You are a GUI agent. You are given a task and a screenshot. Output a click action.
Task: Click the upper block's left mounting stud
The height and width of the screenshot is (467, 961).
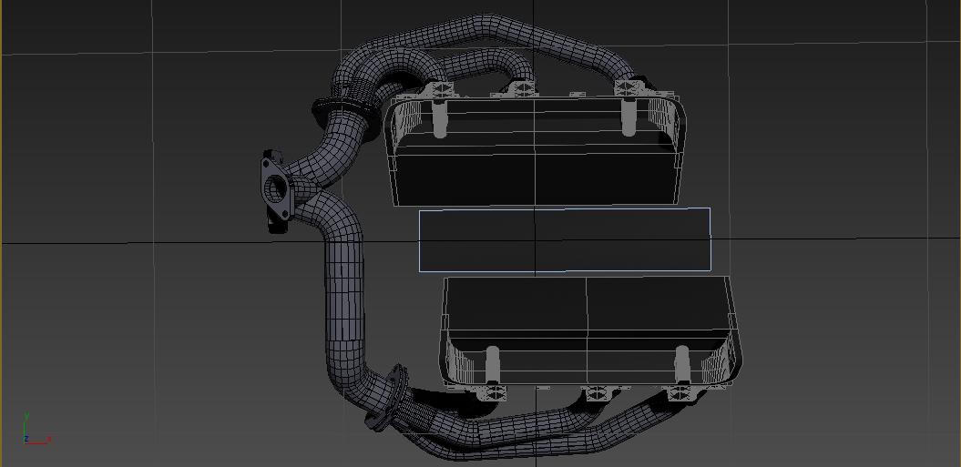(439, 118)
